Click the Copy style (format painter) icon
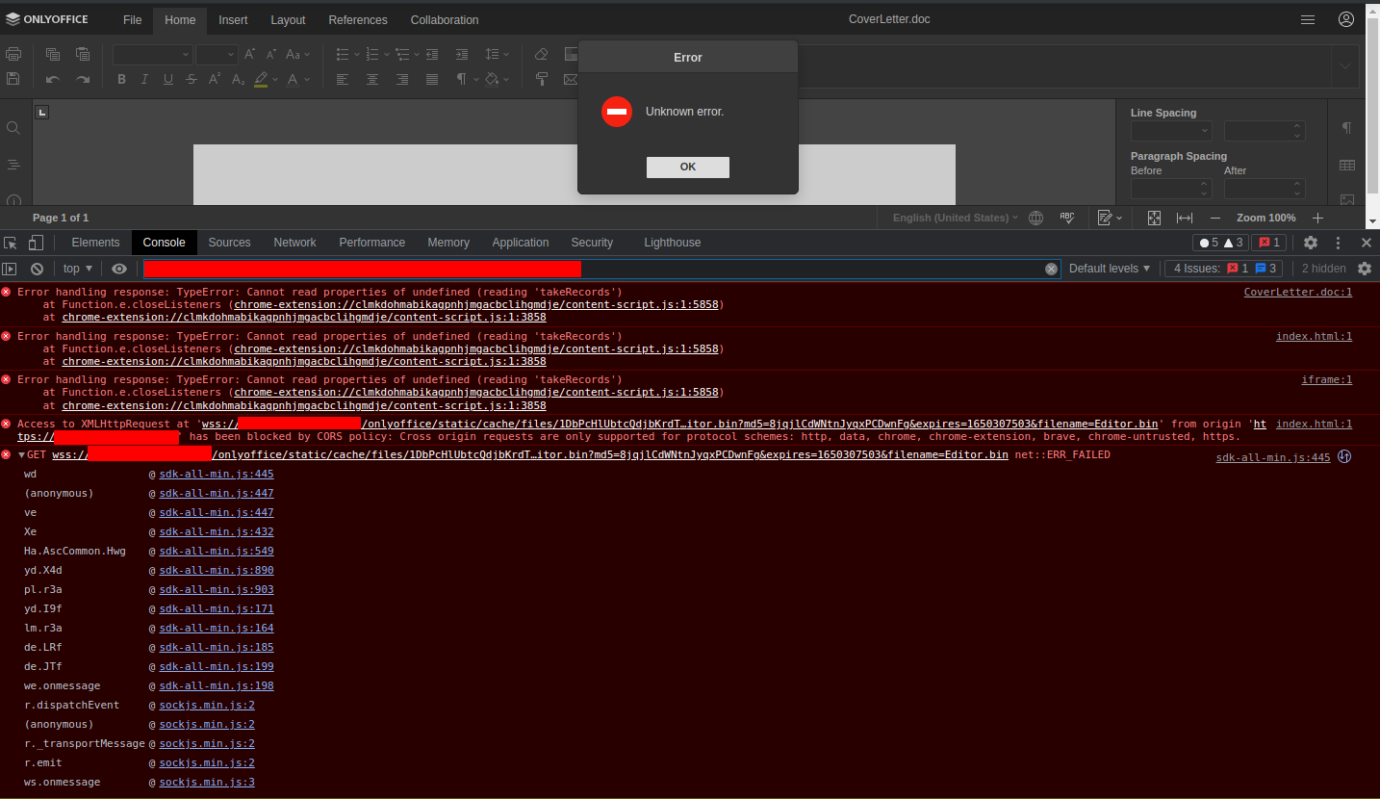The width and height of the screenshot is (1380, 799). click(x=542, y=79)
